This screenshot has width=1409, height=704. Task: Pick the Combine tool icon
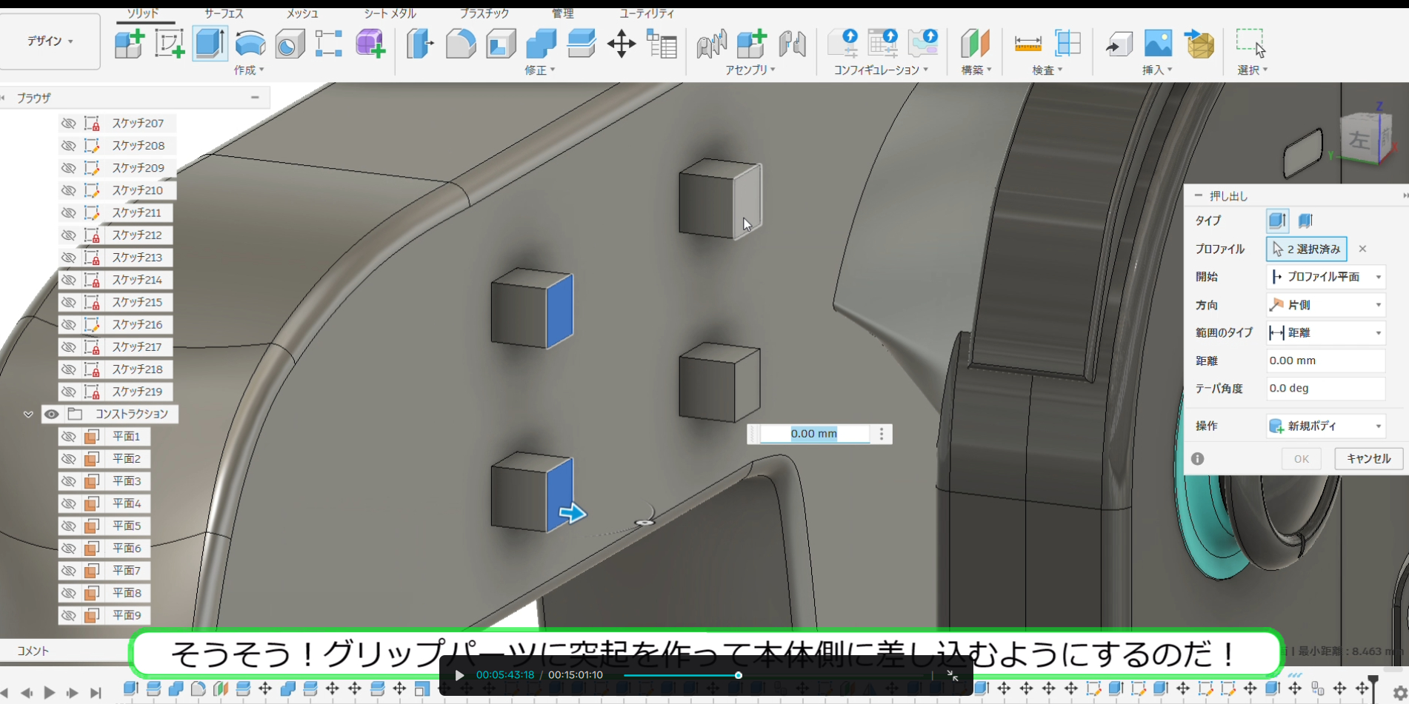point(541,44)
